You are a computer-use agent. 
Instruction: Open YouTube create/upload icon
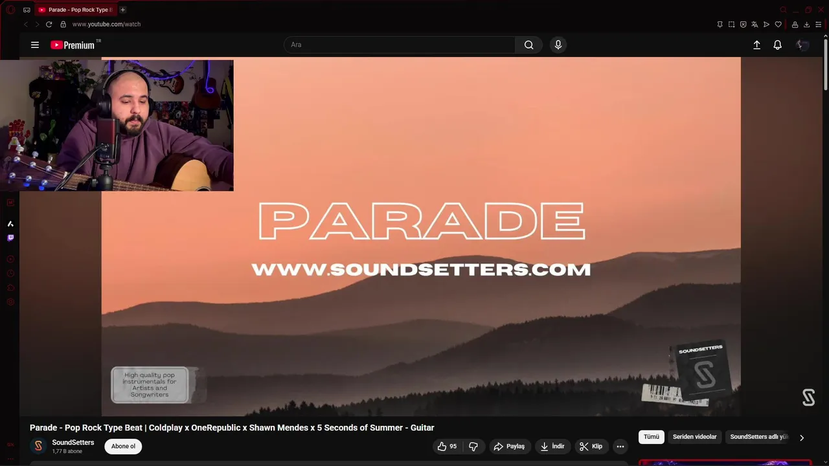click(x=756, y=45)
